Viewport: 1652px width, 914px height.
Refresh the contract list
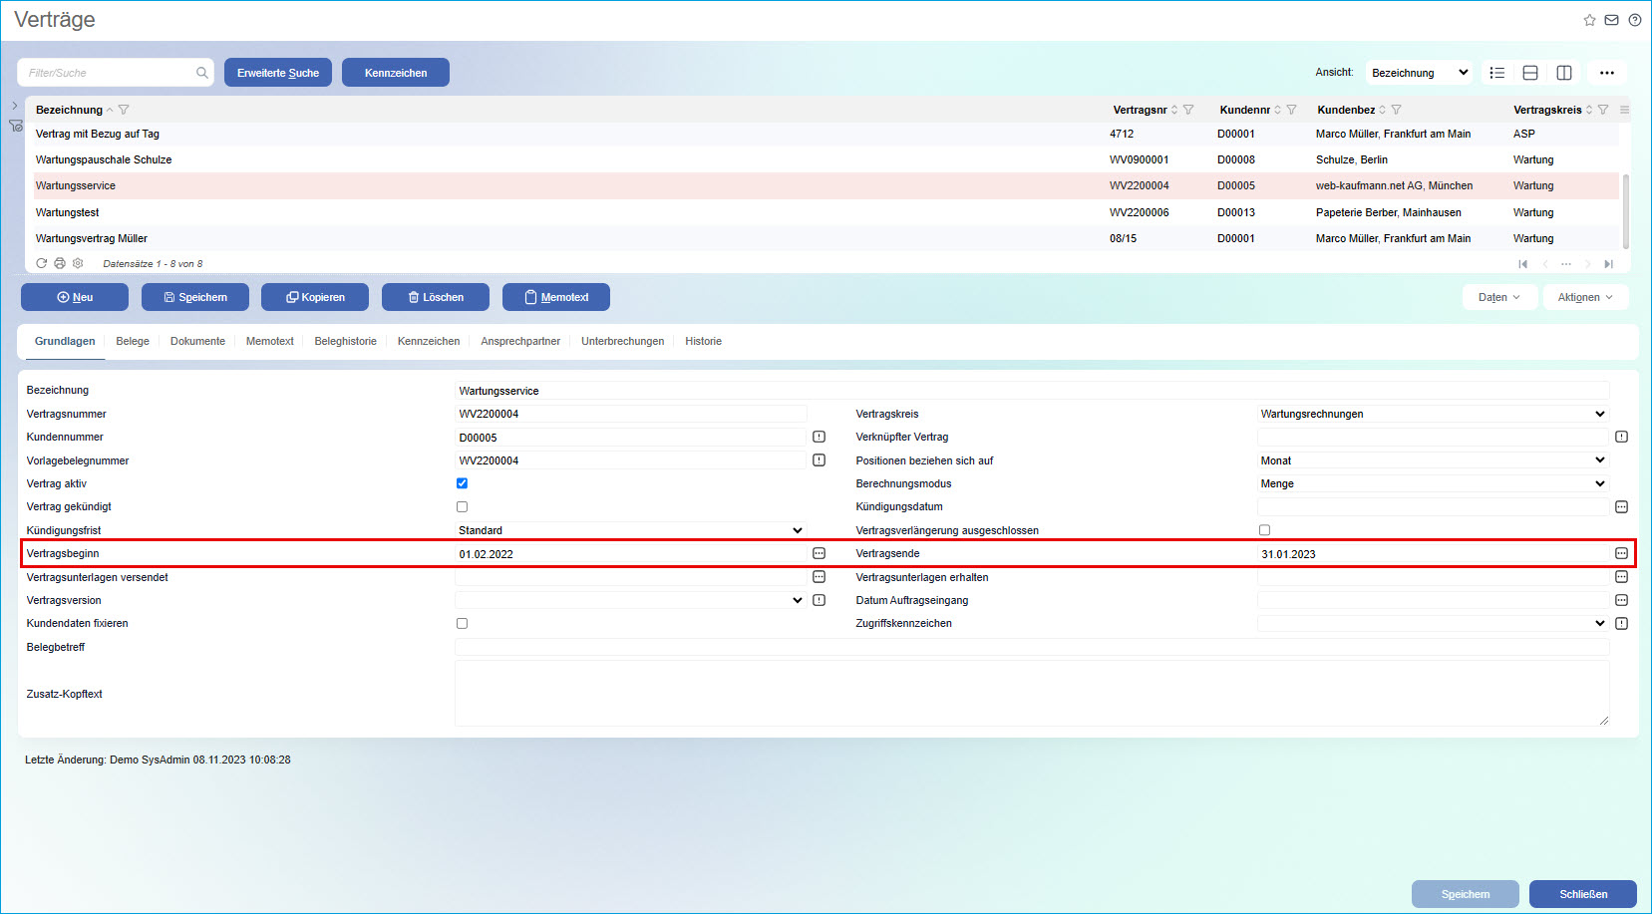[42, 263]
